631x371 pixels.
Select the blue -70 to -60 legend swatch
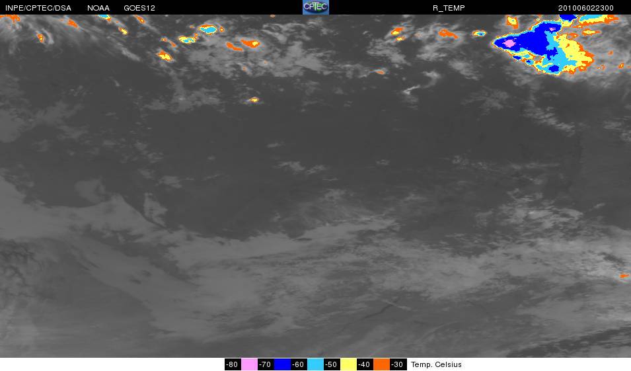click(282, 364)
